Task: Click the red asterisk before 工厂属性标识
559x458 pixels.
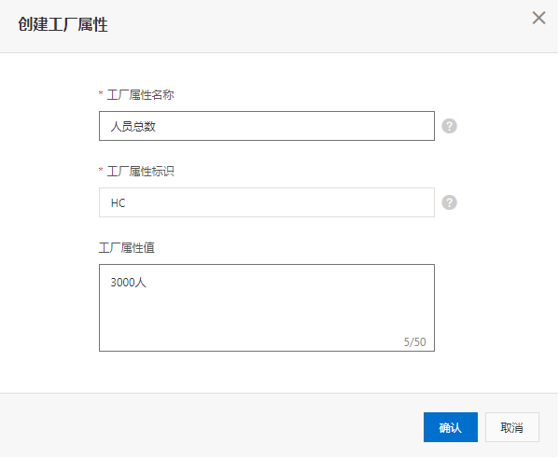Action: click(x=101, y=170)
